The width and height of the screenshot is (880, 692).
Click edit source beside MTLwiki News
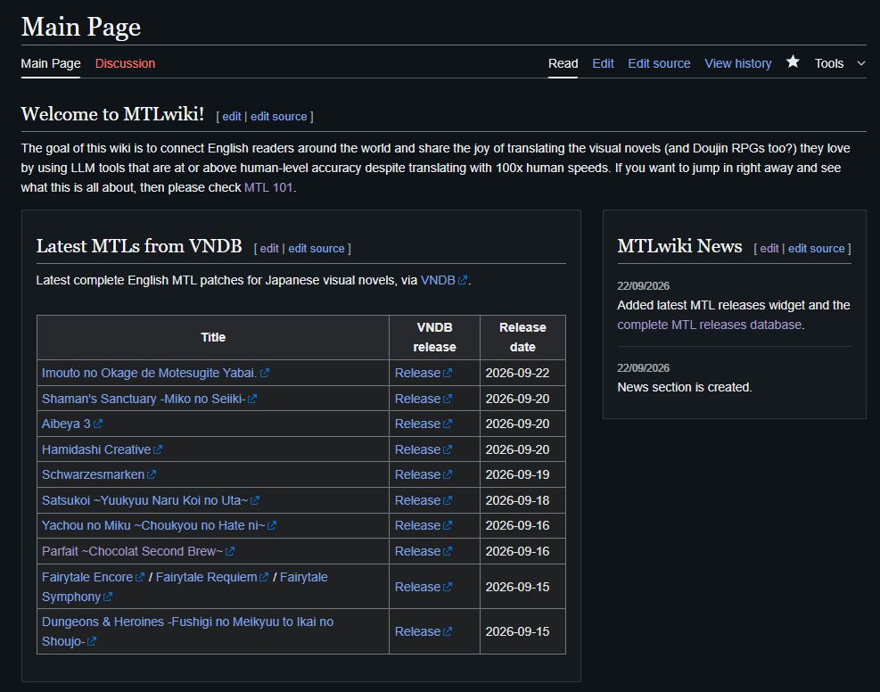pyautogui.click(x=816, y=249)
